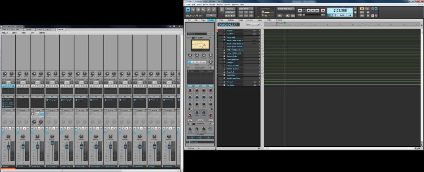
Task: Switch to the Console tab
Action: (60, 29)
